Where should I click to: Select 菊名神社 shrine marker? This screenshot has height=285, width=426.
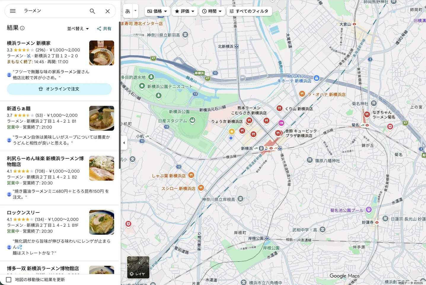(374, 103)
